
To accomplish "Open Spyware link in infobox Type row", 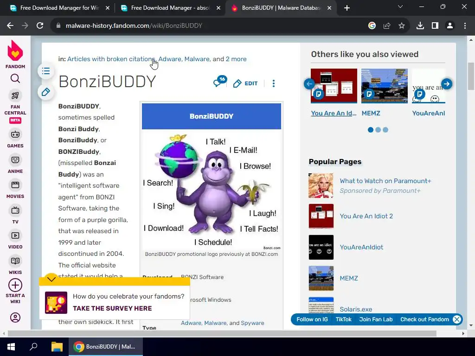I will [x=252, y=323].
